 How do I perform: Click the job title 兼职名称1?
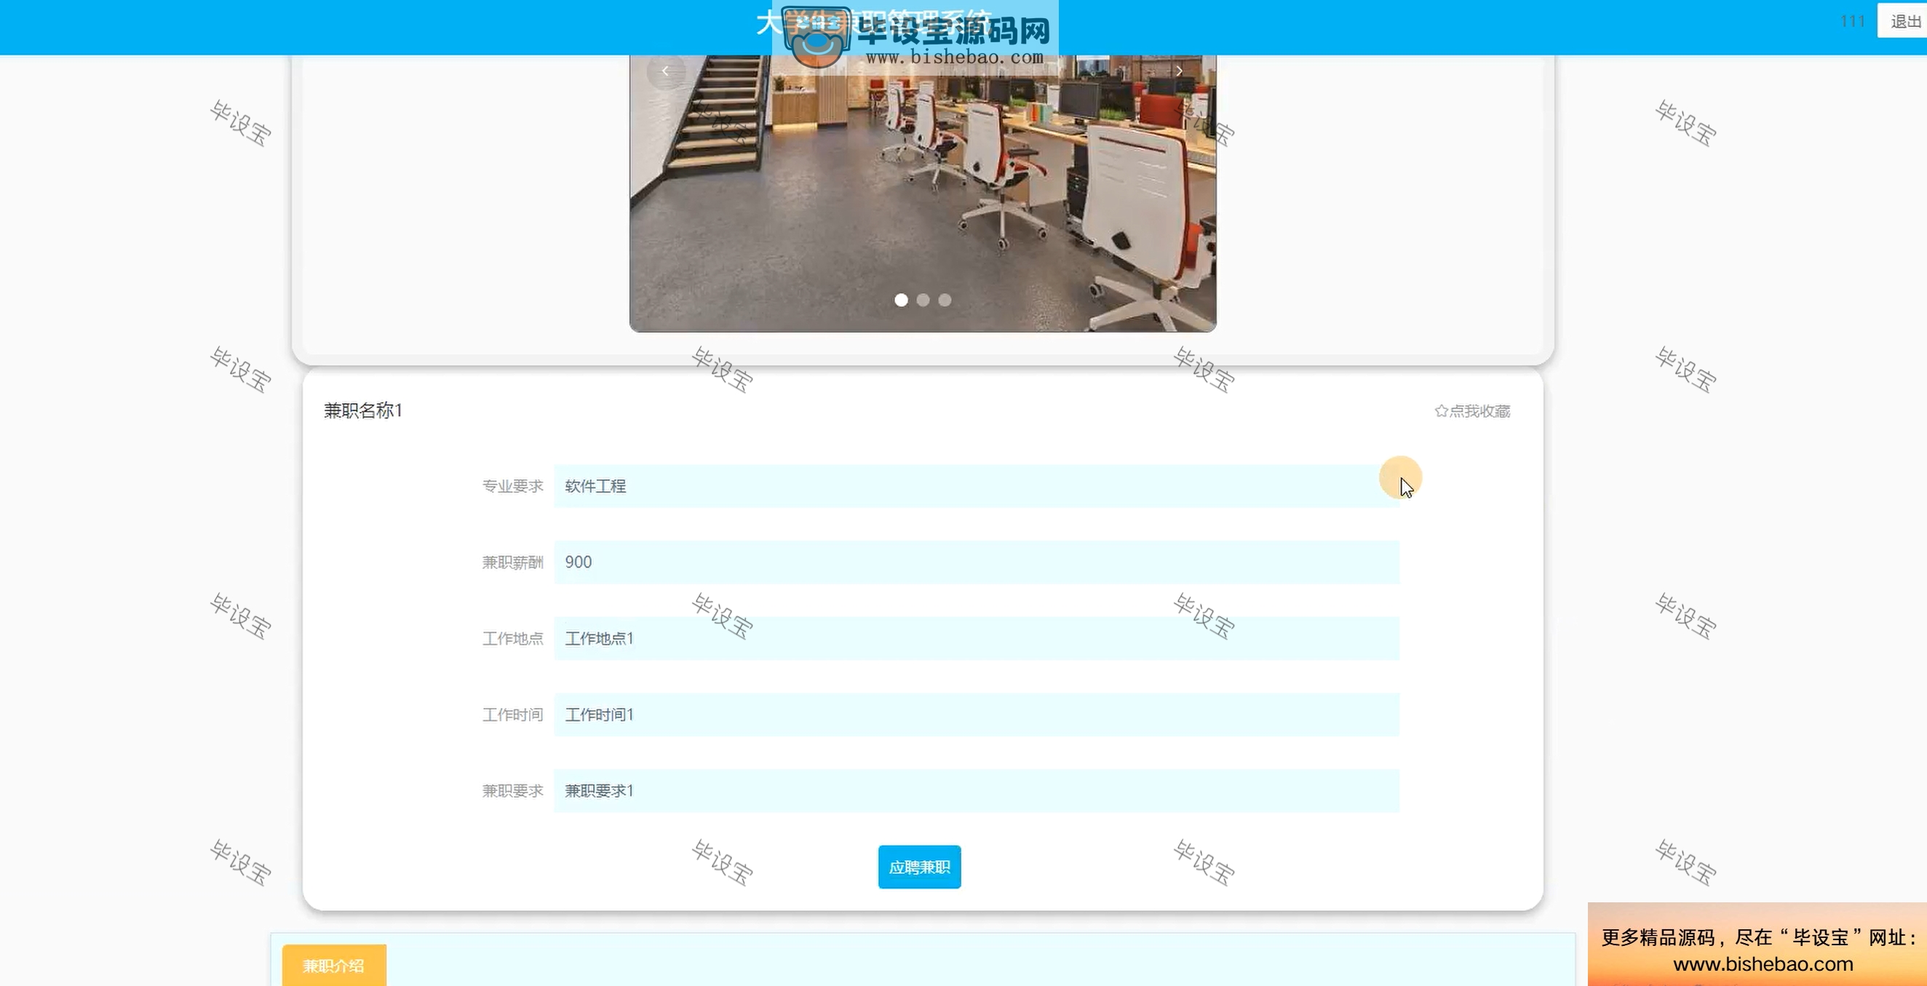(x=363, y=410)
